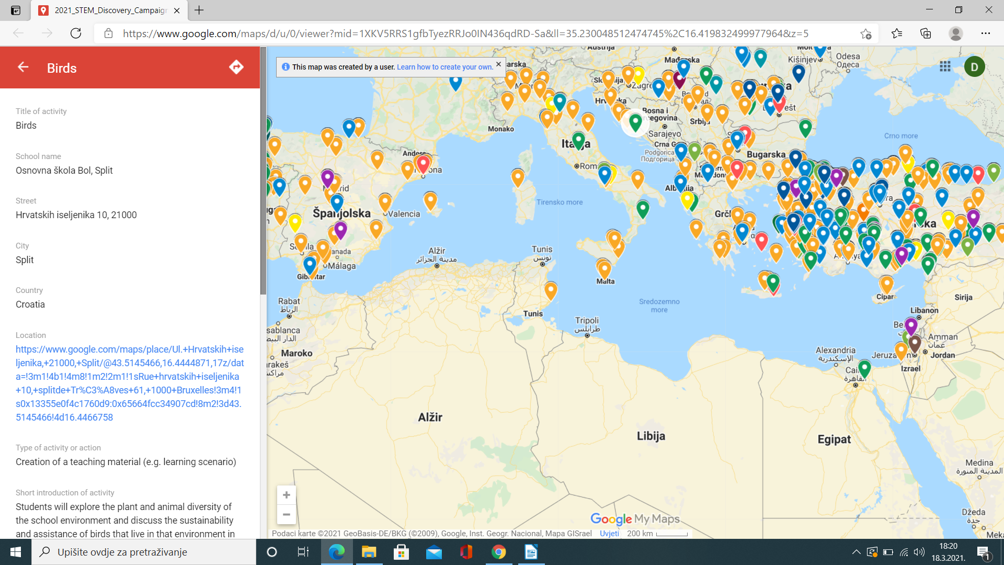The height and width of the screenshot is (565, 1004).
Task: Open tab actions menu icon
Action: tap(16, 10)
